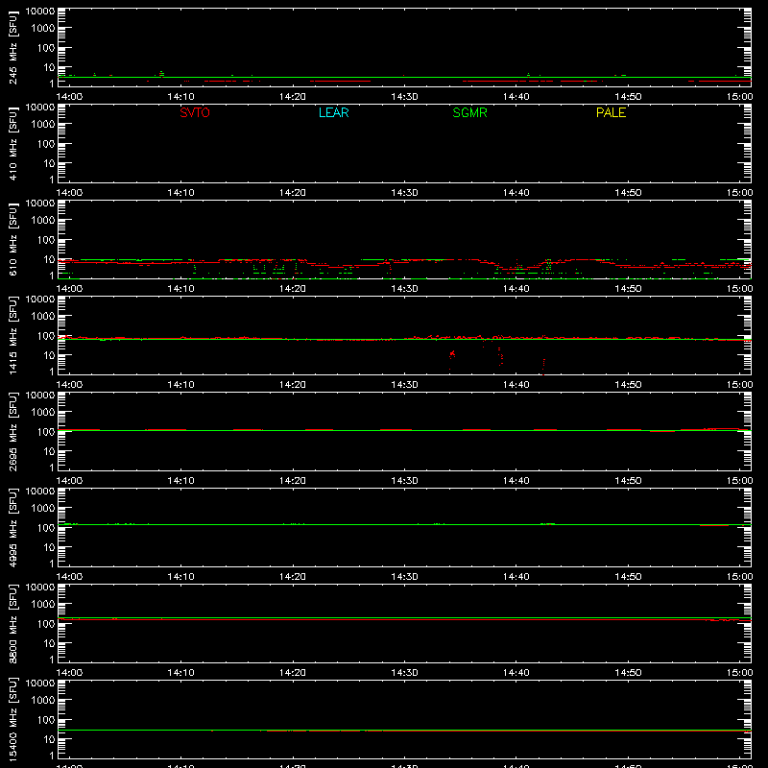Click the 15400 MHz [SFU] axis title
This screenshot has height=768, width=768.
pyautogui.click(x=12, y=719)
